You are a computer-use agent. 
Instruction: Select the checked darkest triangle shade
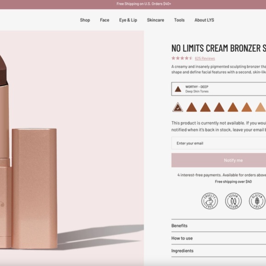(178, 107)
